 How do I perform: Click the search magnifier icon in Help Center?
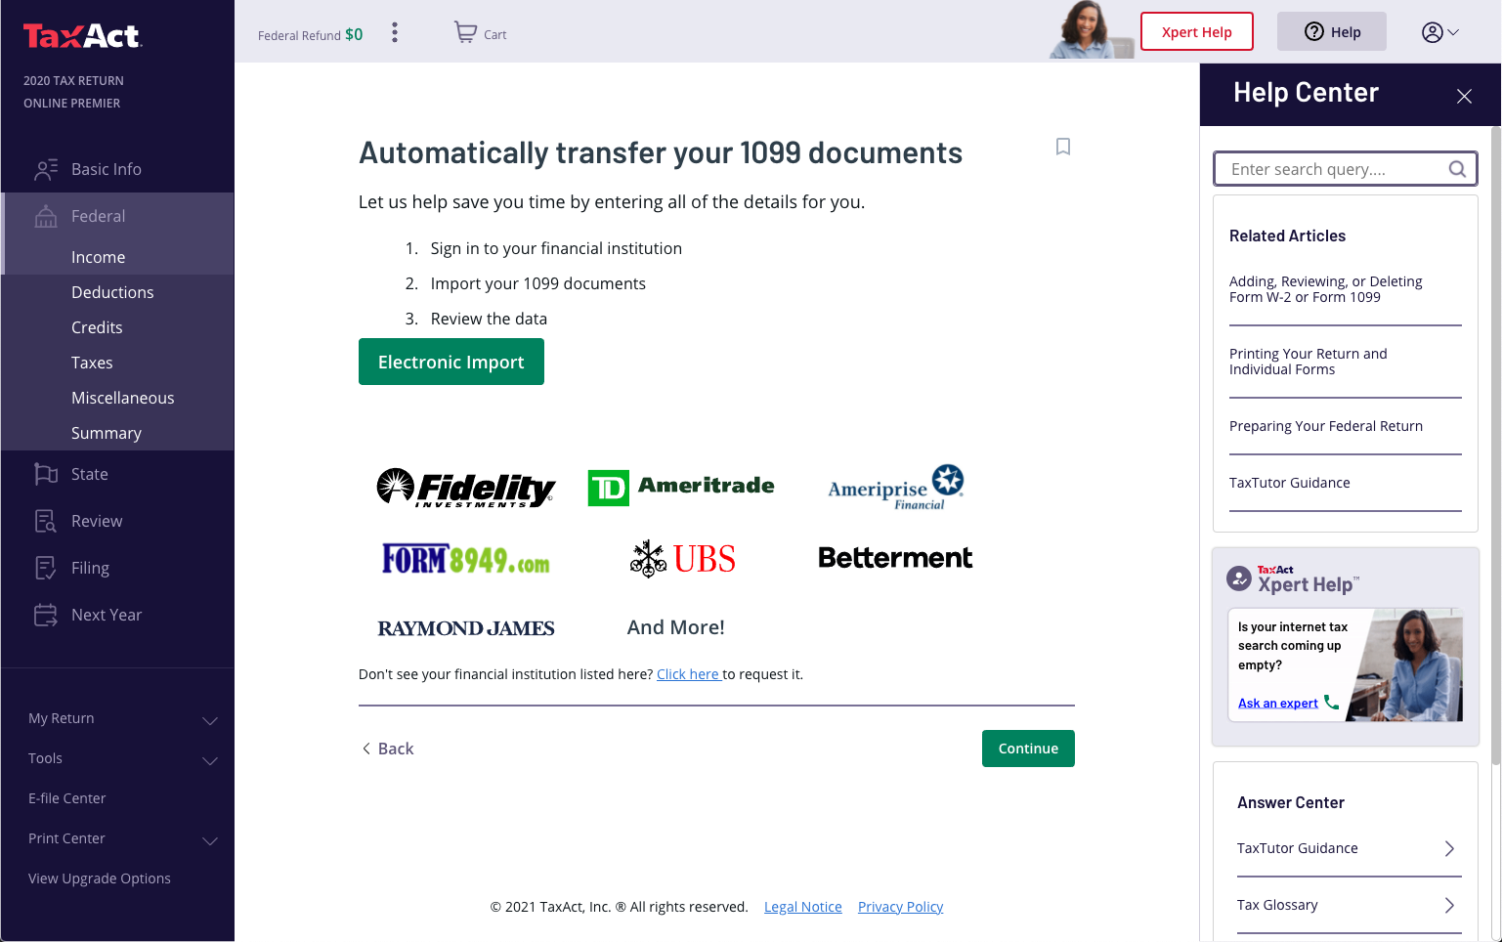[x=1457, y=169]
